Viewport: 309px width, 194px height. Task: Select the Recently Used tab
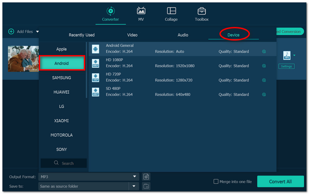pos(82,35)
